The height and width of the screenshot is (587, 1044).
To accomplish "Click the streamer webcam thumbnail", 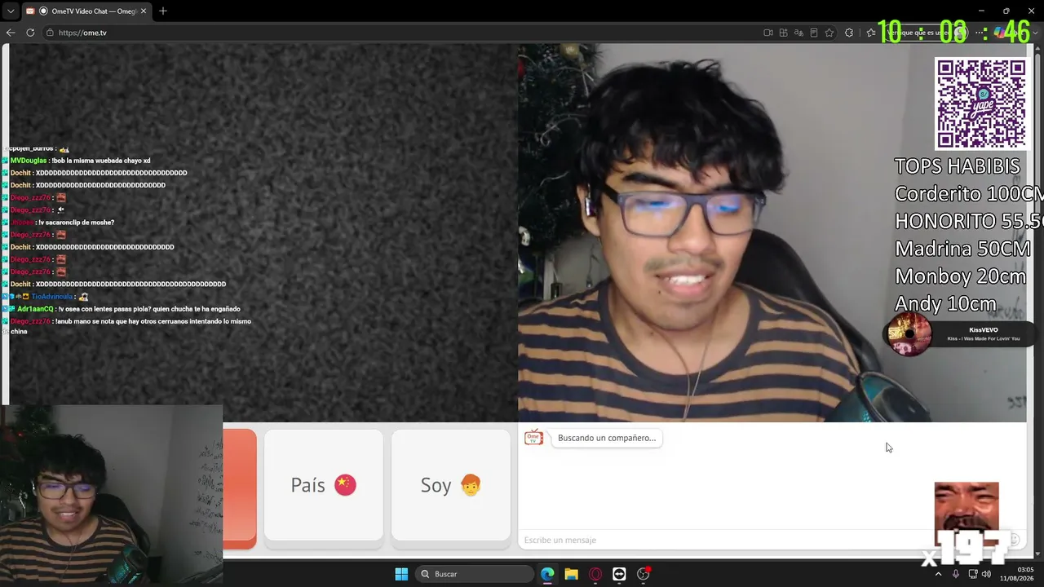I will (x=112, y=496).
